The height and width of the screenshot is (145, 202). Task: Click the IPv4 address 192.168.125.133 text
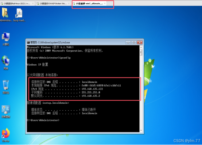point(92,89)
